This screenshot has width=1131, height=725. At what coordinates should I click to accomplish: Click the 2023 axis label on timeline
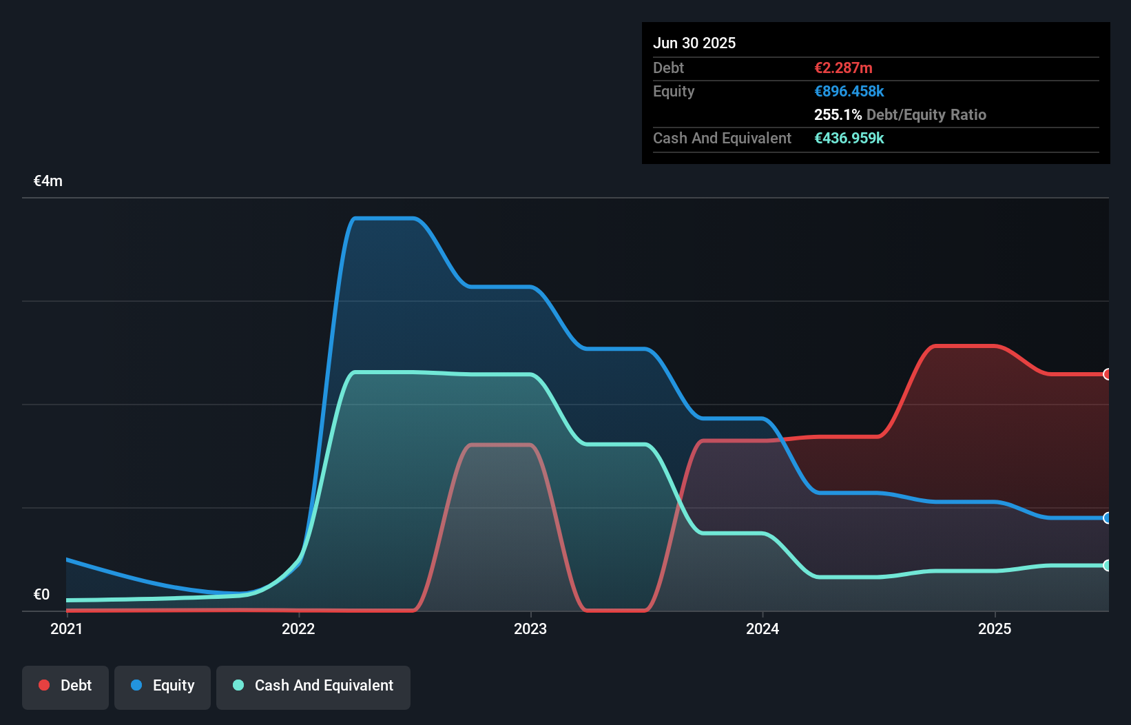pyautogui.click(x=530, y=629)
